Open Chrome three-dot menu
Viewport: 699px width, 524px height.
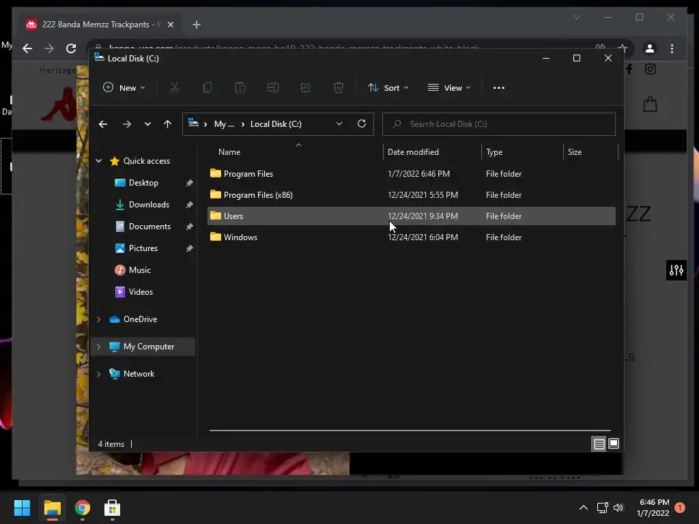[672, 48]
